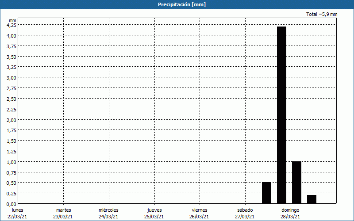
Task: Click the 2,75 y-axis value
Action: [x=12, y=88]
